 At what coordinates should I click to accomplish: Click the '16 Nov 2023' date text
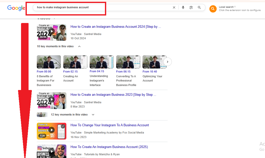click(78, 137)
